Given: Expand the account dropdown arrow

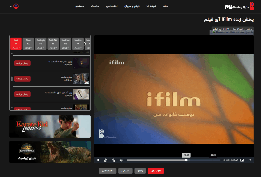Looking at the screenshot, I should tap(11, 6).
